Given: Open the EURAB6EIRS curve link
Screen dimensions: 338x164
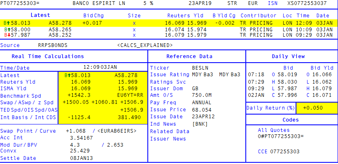Looking at the screenshot, I should (117, 131).
